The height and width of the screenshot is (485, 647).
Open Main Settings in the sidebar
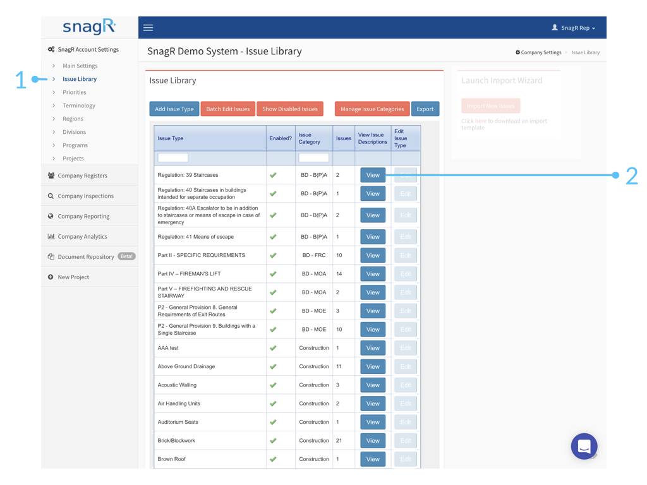tap(80, 66)
